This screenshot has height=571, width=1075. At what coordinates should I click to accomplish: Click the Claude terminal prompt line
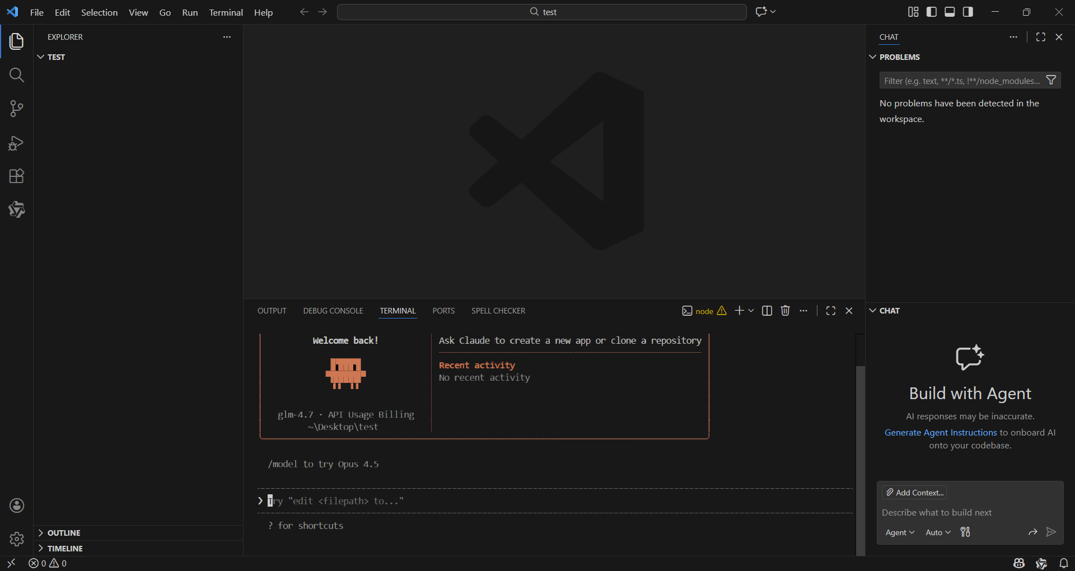555,501
